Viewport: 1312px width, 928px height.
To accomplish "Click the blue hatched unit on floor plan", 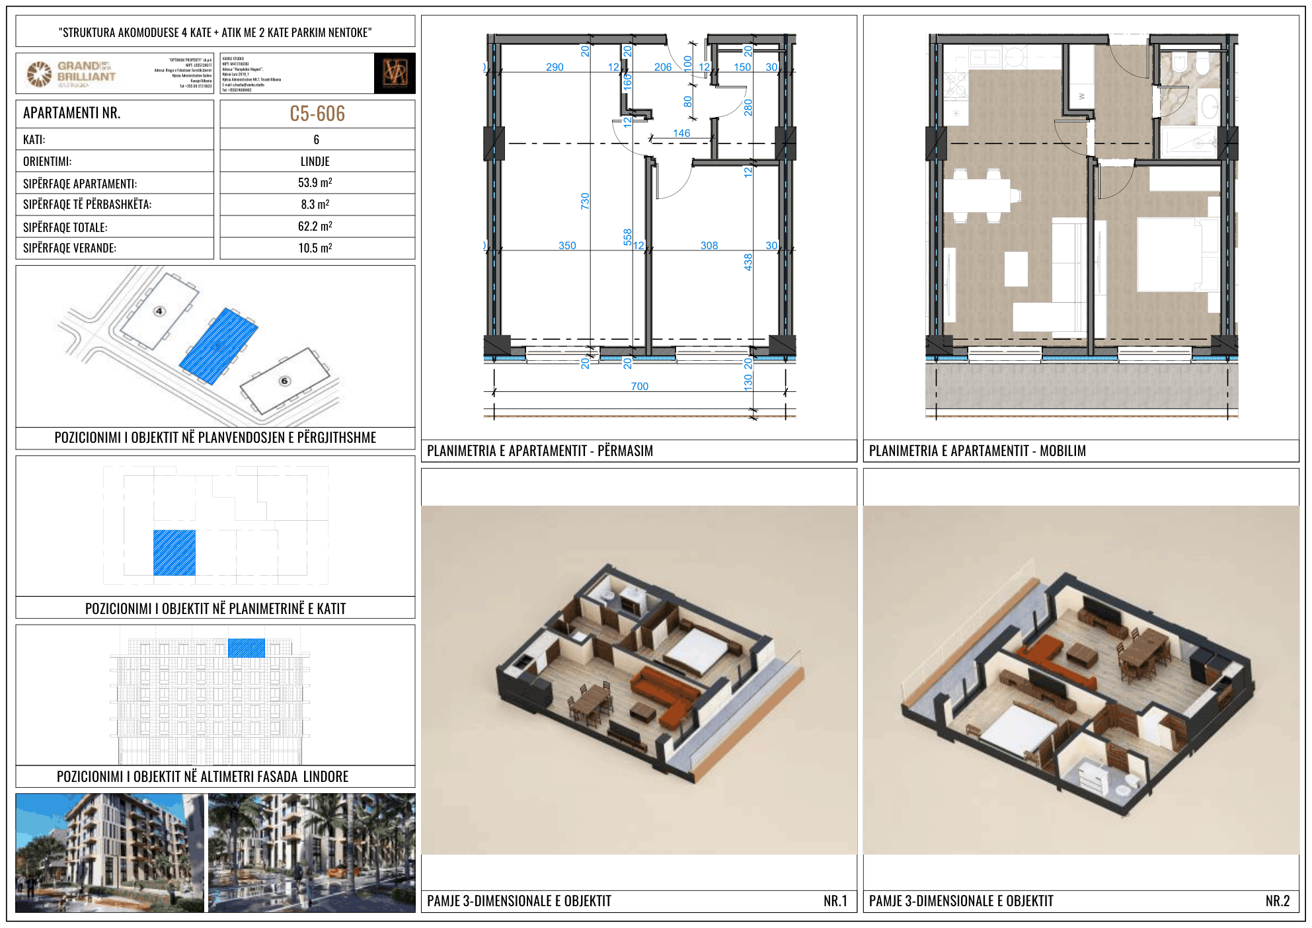I will [174, 553].
